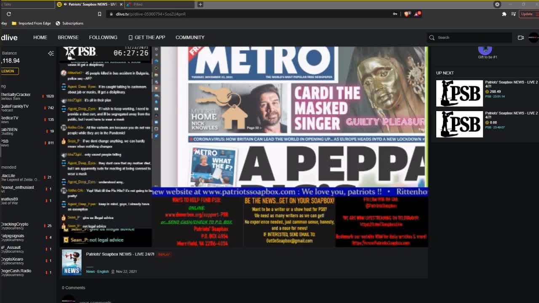
Task: Open Peanut_enthusiast recommended channel
Action: [x=27, y=189]
